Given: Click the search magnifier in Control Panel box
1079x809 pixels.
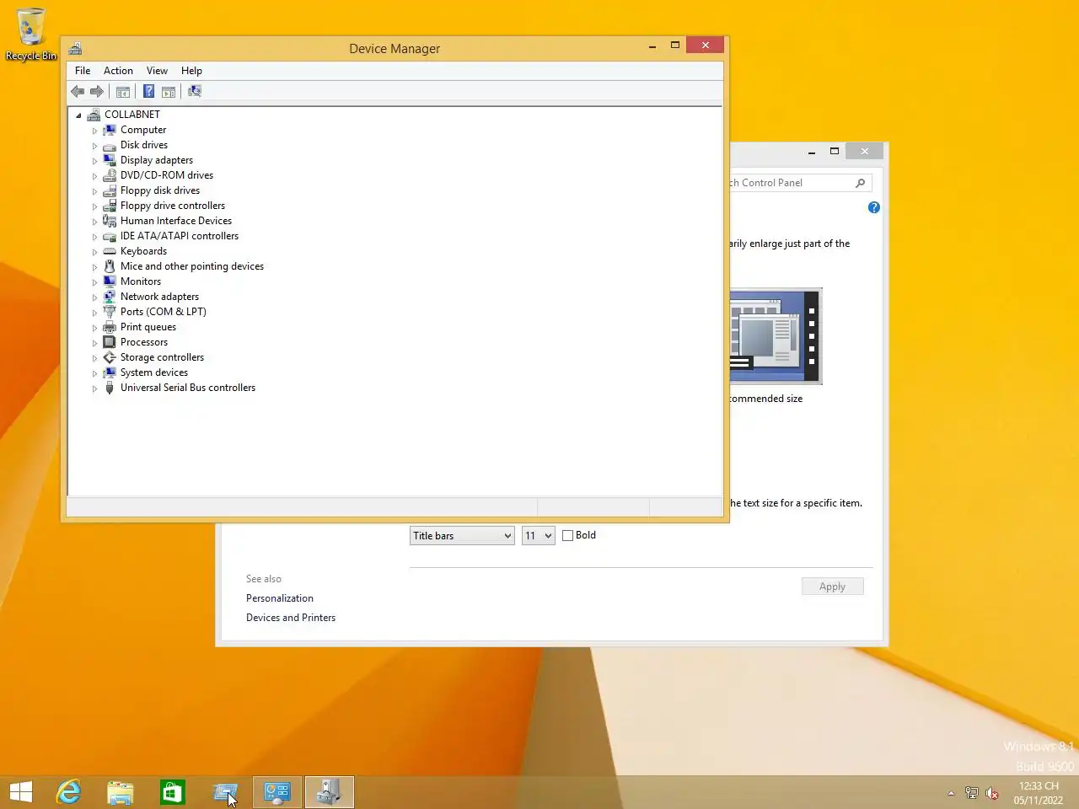Looking at the screenshot, I should pyautogui.click(x=860, y=183).
